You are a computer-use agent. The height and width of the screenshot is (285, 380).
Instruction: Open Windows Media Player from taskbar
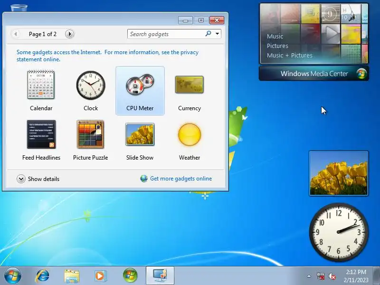pyautogui.click(x=100, y=276)
